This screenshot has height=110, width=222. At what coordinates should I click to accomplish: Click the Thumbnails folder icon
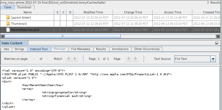coord(8,24)
